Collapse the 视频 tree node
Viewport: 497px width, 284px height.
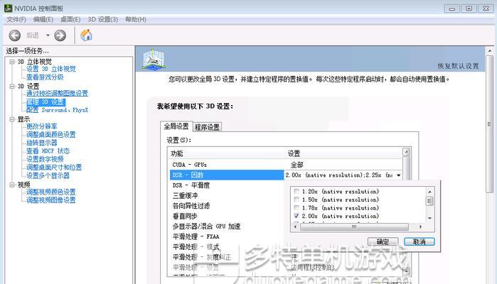pyautogui.click(x=12, y=185)
